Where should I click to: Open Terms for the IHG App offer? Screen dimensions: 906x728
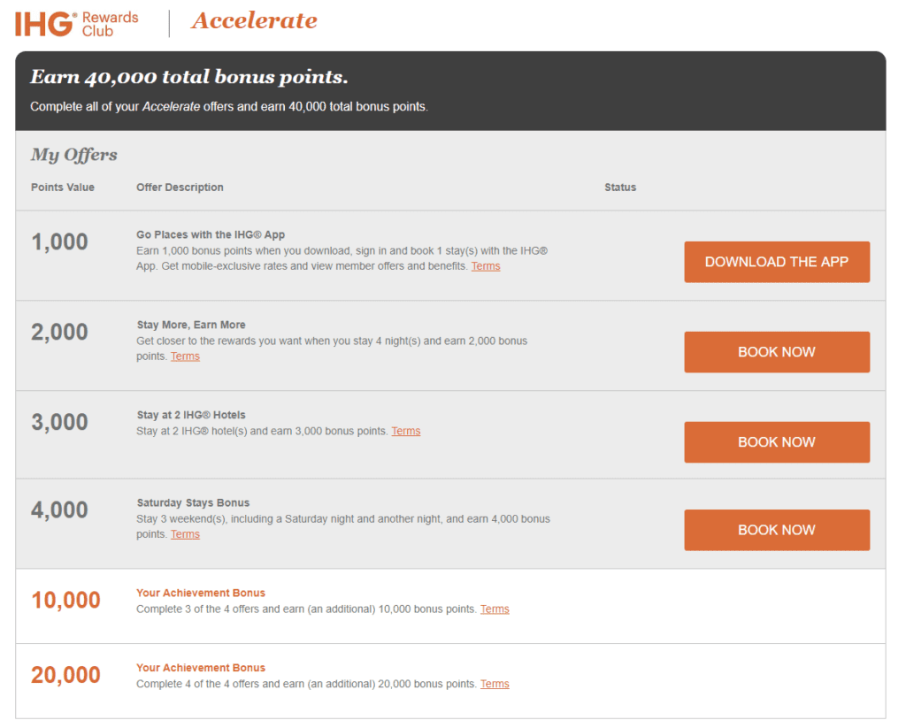click(485, 266)
